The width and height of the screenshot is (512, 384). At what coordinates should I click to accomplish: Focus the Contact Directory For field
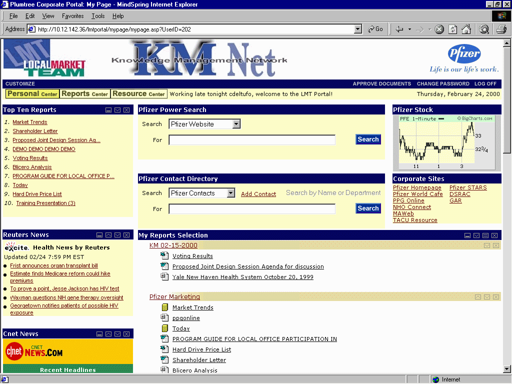point(252,209)
